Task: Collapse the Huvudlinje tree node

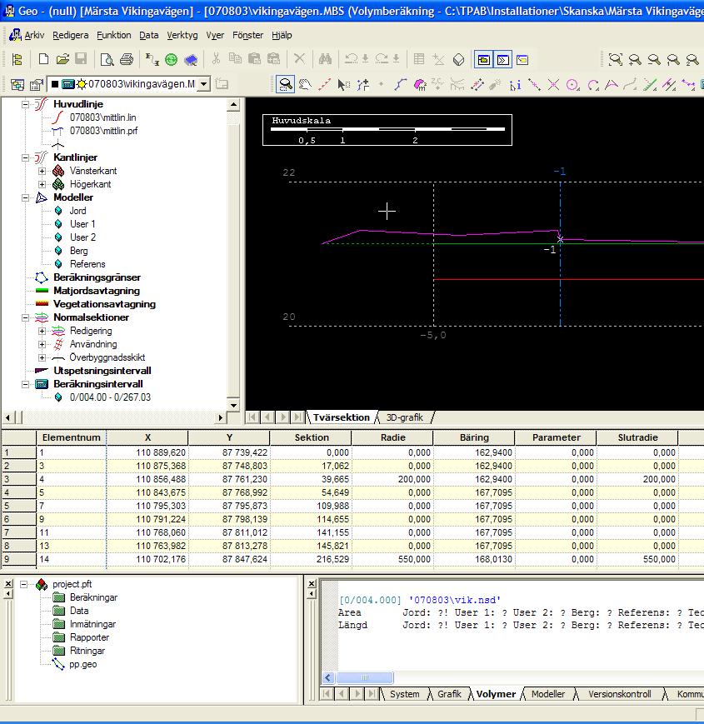Action: [25, 104]
